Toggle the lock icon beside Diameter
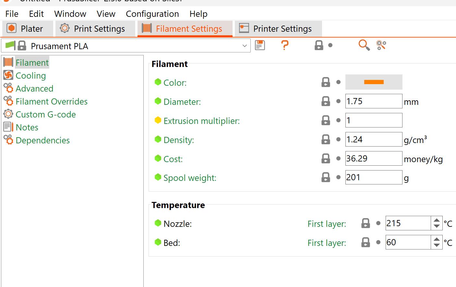Image resolution: width=456 pixels, height=287 pixels. (x=326, y=102)
